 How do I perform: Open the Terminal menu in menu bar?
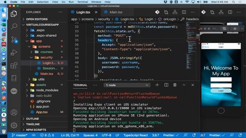[82, 2]
